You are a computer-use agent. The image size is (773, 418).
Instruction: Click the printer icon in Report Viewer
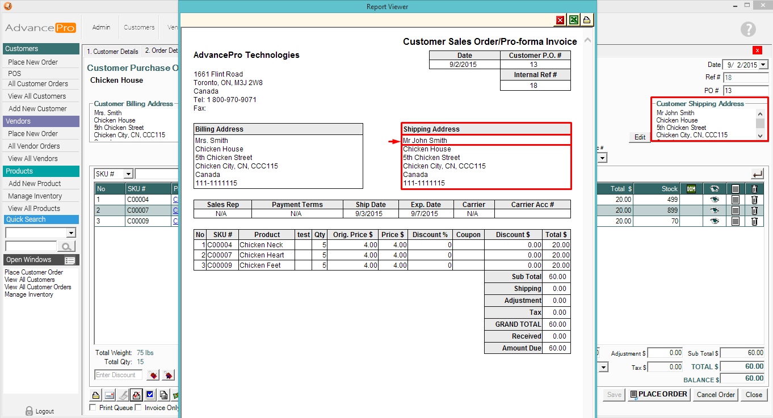tap(587, 20)
